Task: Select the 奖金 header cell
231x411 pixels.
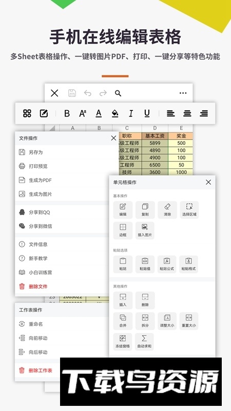Action: point(181,136)
